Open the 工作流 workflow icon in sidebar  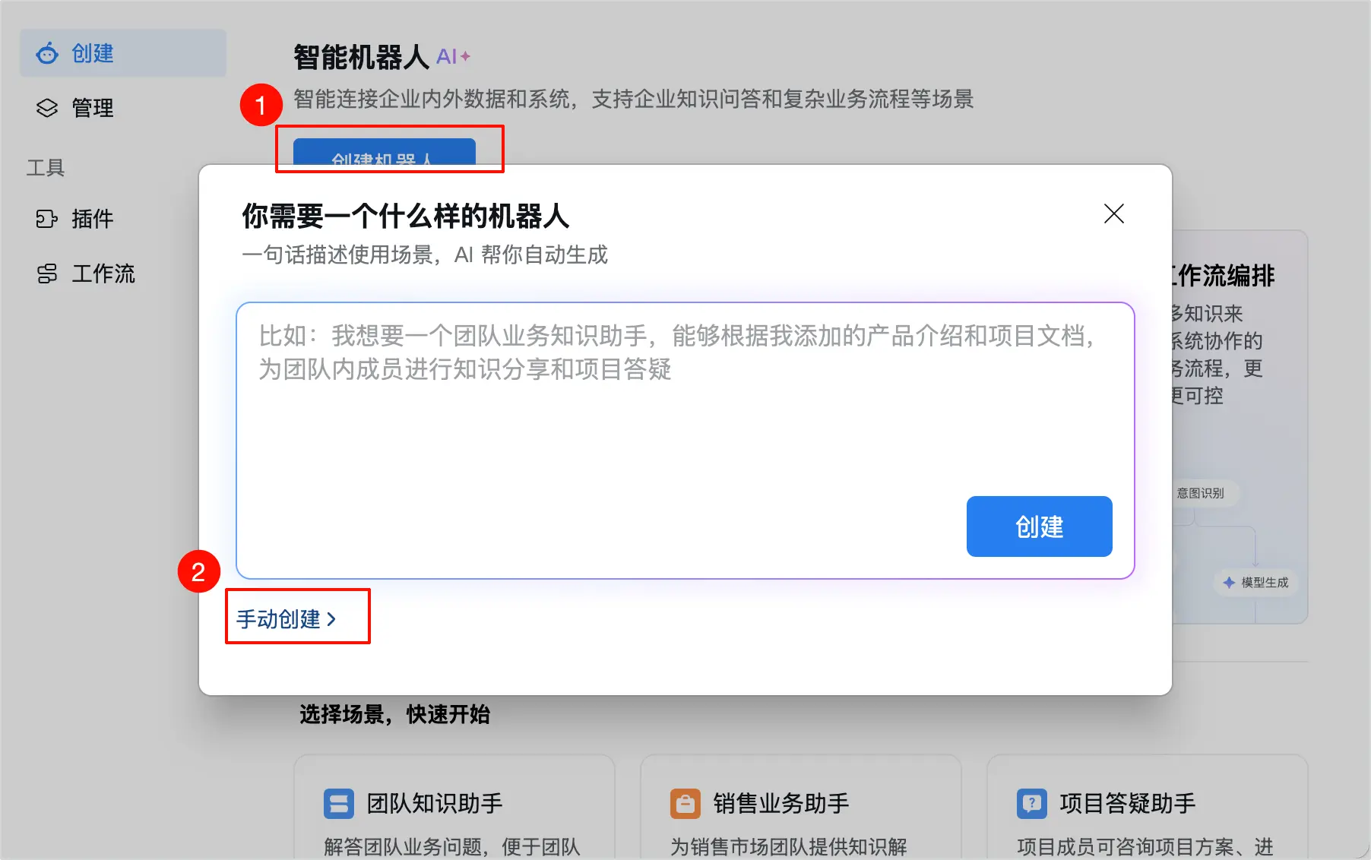pyautogui.click(x=46, y=273)
